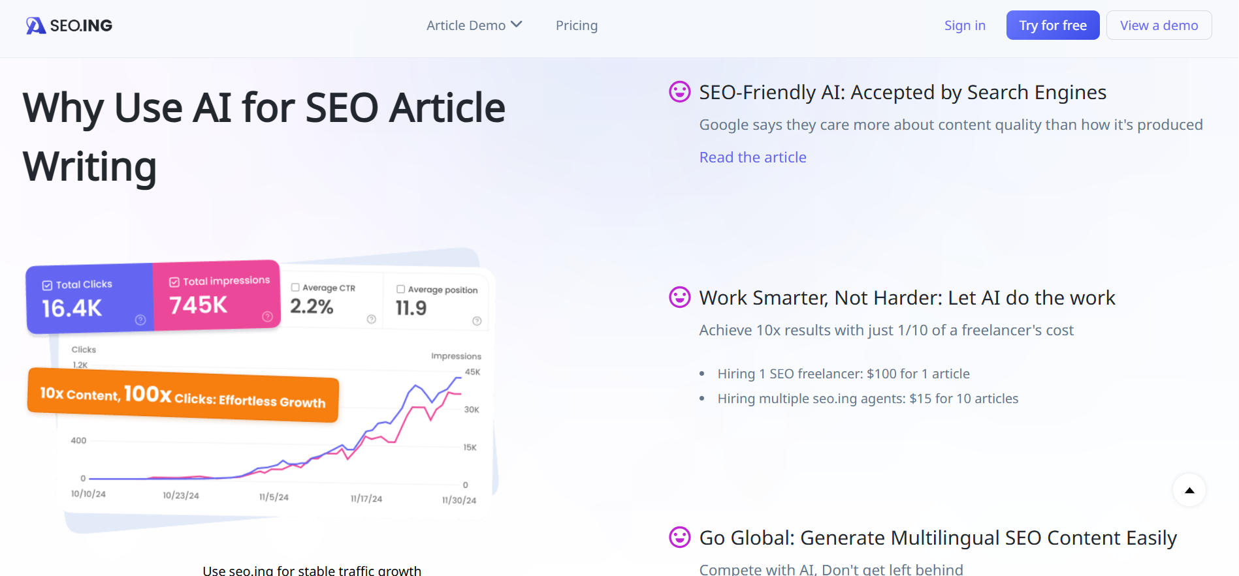This screenshot has width=1239, height=576.
Task: Click 'Hiring 1 SEO freelancer: $100' bullet
Action: point(843,374)
